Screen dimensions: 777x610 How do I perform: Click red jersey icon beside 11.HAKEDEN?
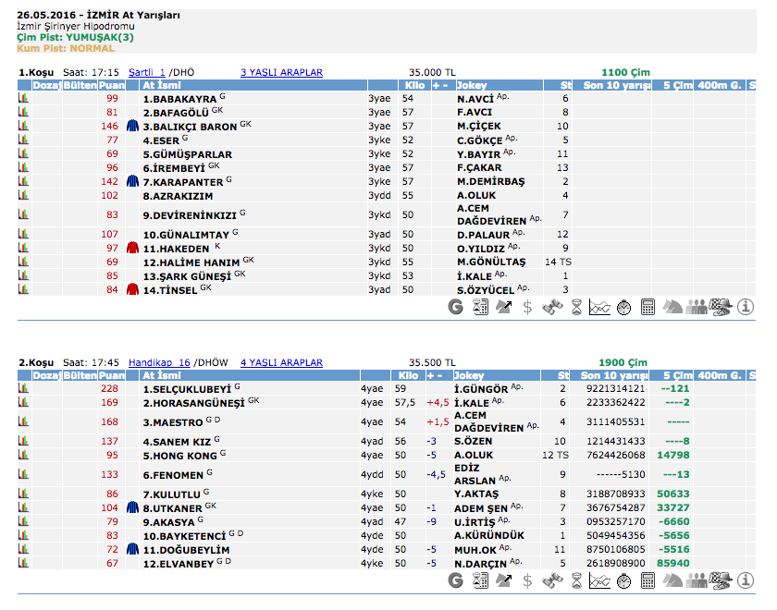131,248
